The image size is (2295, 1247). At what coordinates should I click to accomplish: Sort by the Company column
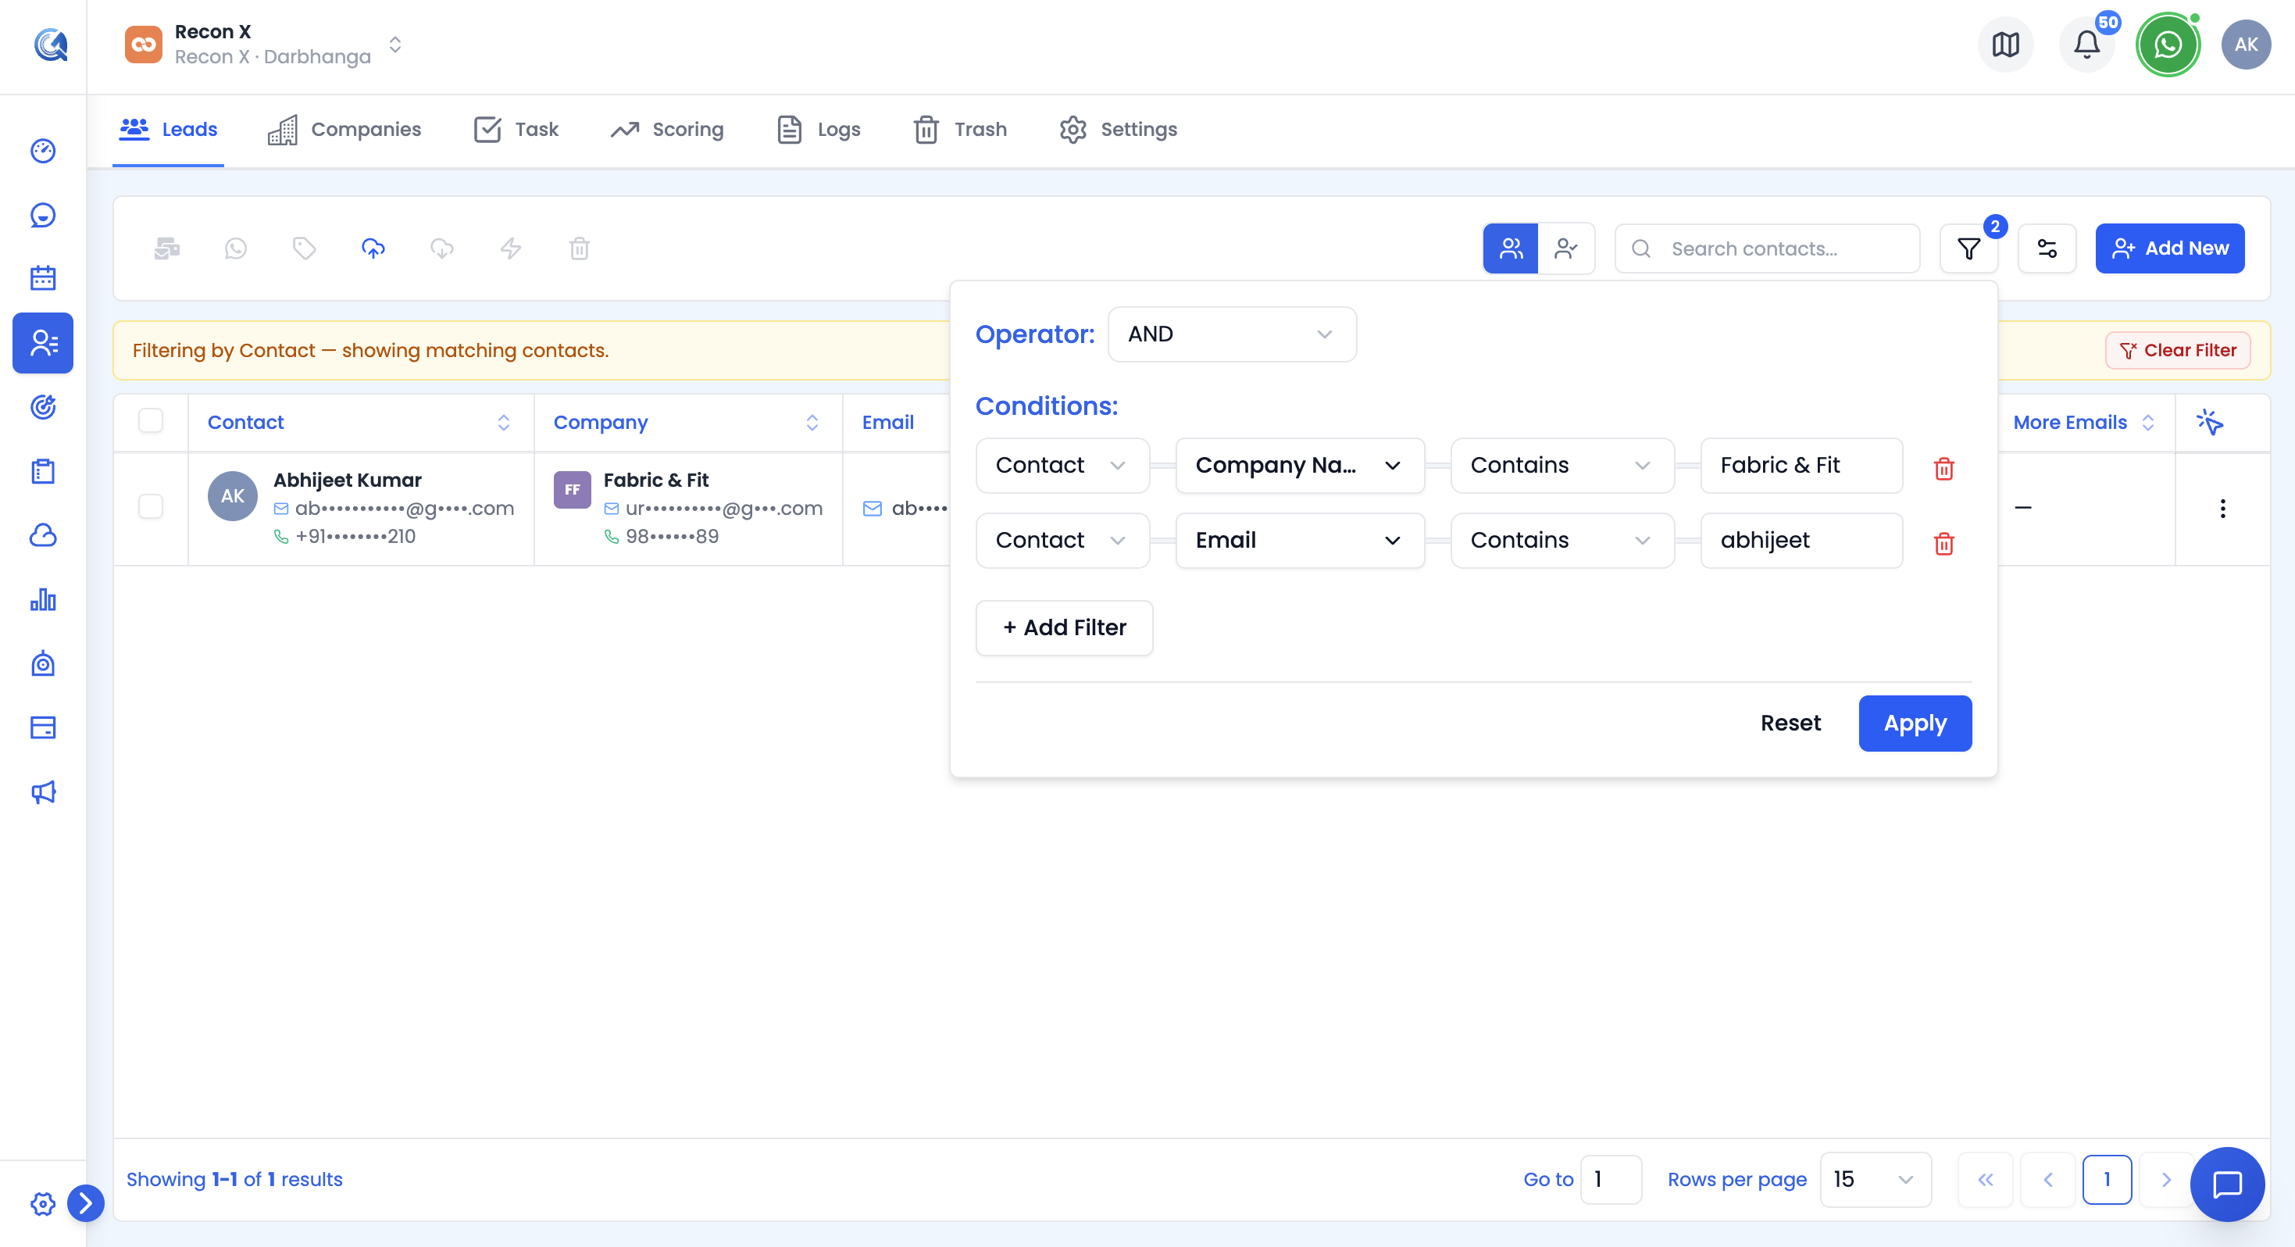[x=812, y=422]
